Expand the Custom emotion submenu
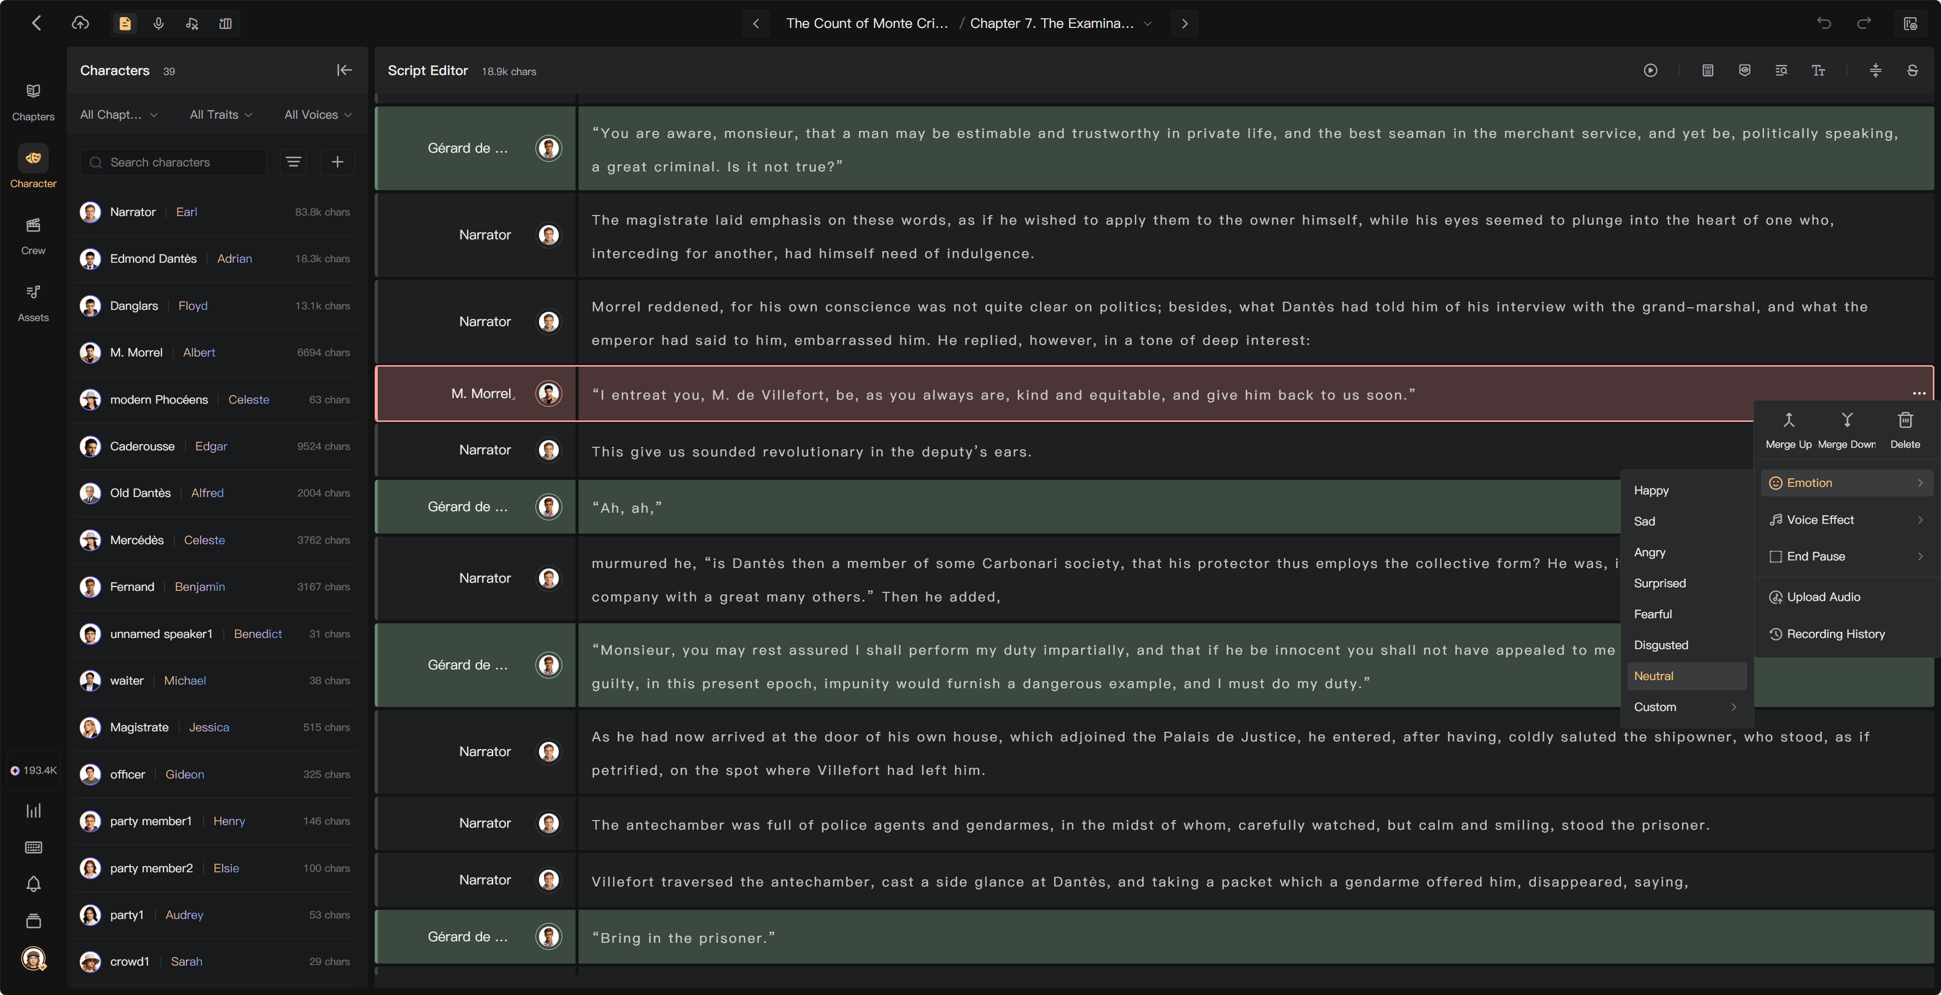 (x=1685, y=707)
